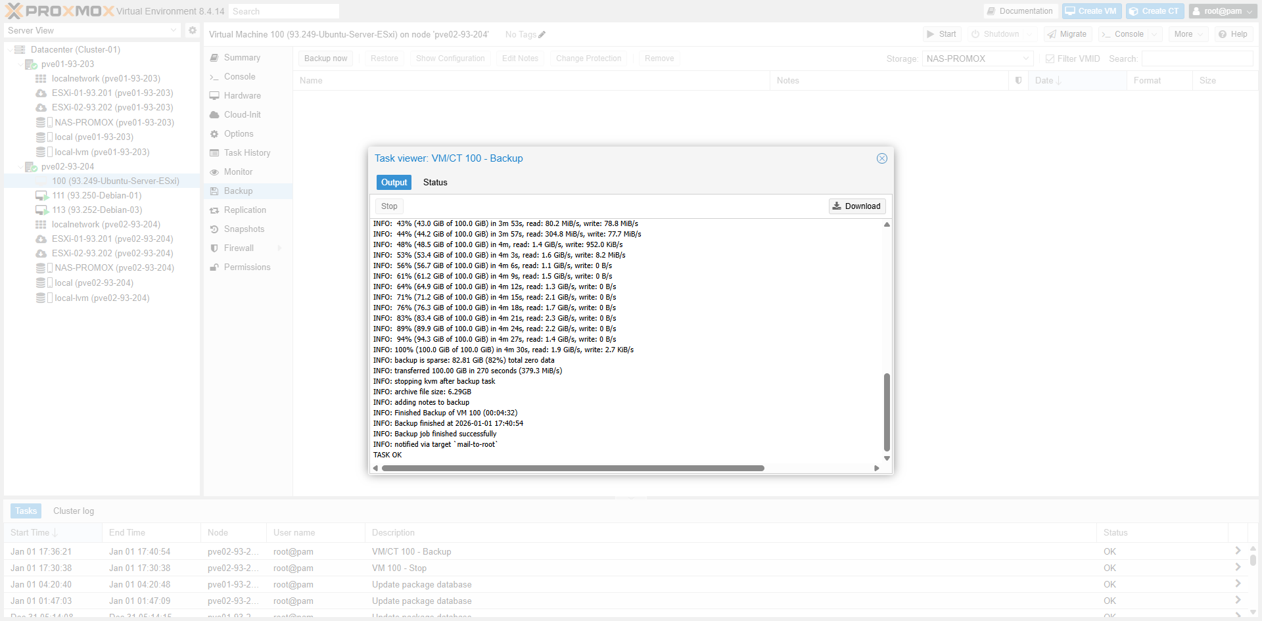1262x621 pixels.
Task: Open the More actions dropdown
Action: tap(1188, 34)
